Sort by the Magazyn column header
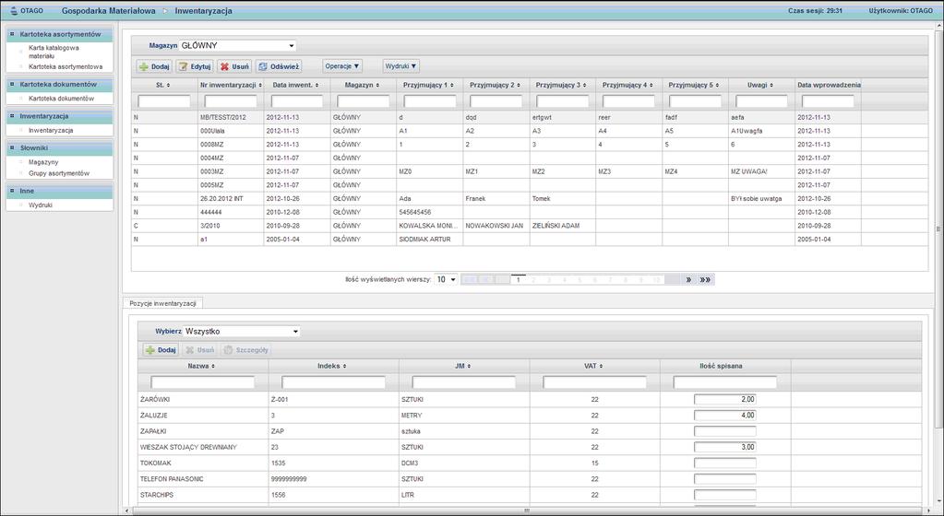This screenshot has height=516, width=944. coord(363,85)
